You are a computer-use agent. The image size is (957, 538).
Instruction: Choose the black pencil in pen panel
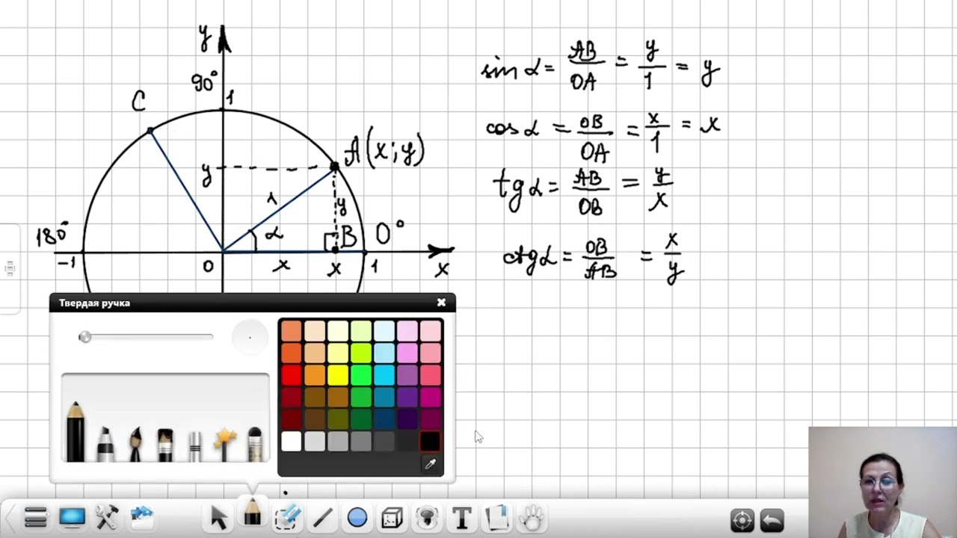click(x=76, y=431)
